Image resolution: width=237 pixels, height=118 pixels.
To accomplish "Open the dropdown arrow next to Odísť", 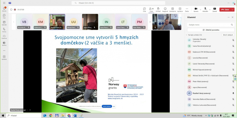I will [x=233, y=10].
